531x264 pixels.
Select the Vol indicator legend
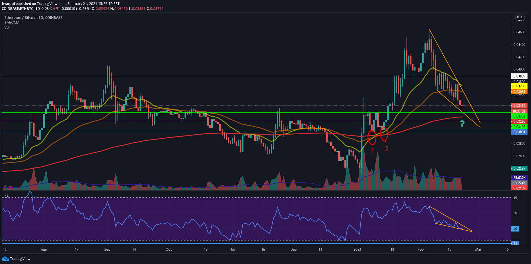point(7,27)
